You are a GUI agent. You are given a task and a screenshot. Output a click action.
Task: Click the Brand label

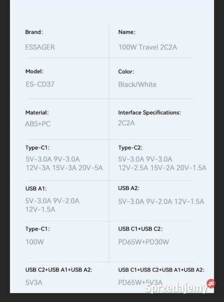tap(34, 32)
